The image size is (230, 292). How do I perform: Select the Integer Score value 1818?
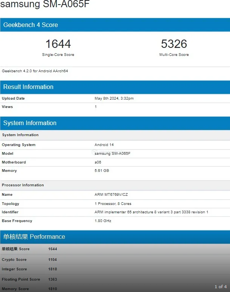[53, 269]
